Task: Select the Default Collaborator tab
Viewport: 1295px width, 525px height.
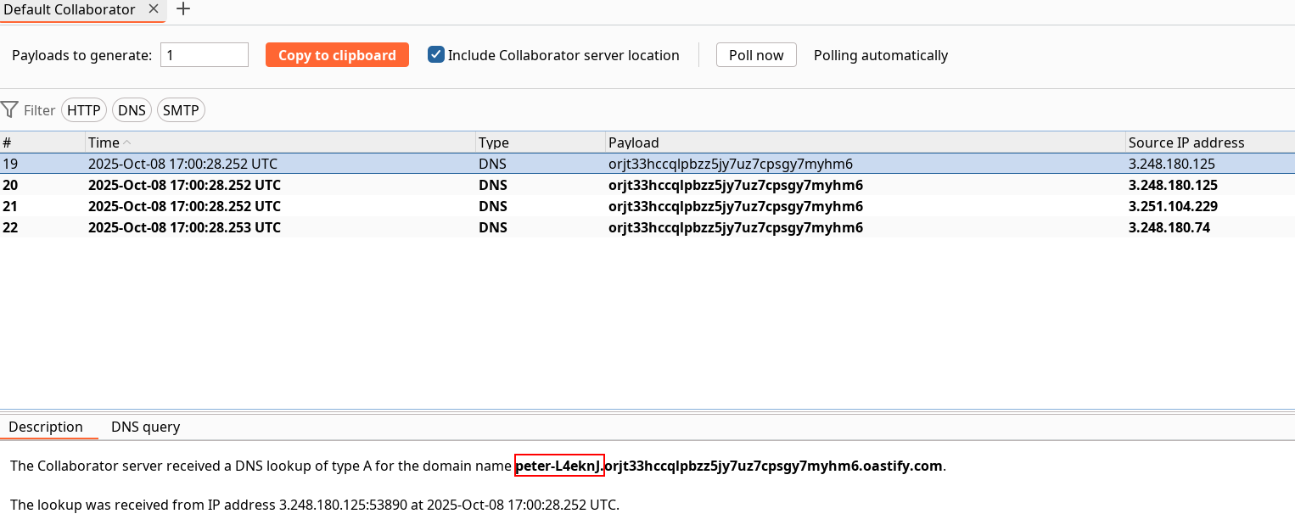Action: pos(70,9)
